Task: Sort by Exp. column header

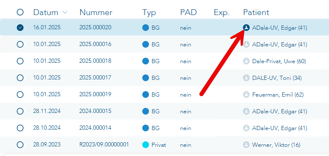Action: point(222,13)
